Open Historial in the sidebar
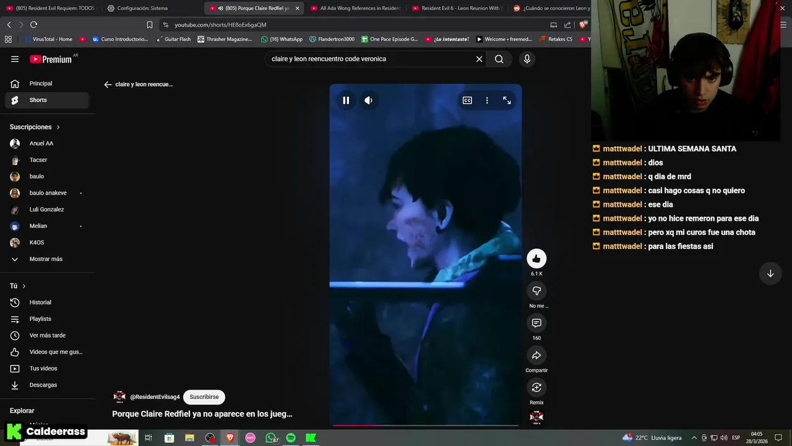792x446 pixels. click(x=47, y=302)
